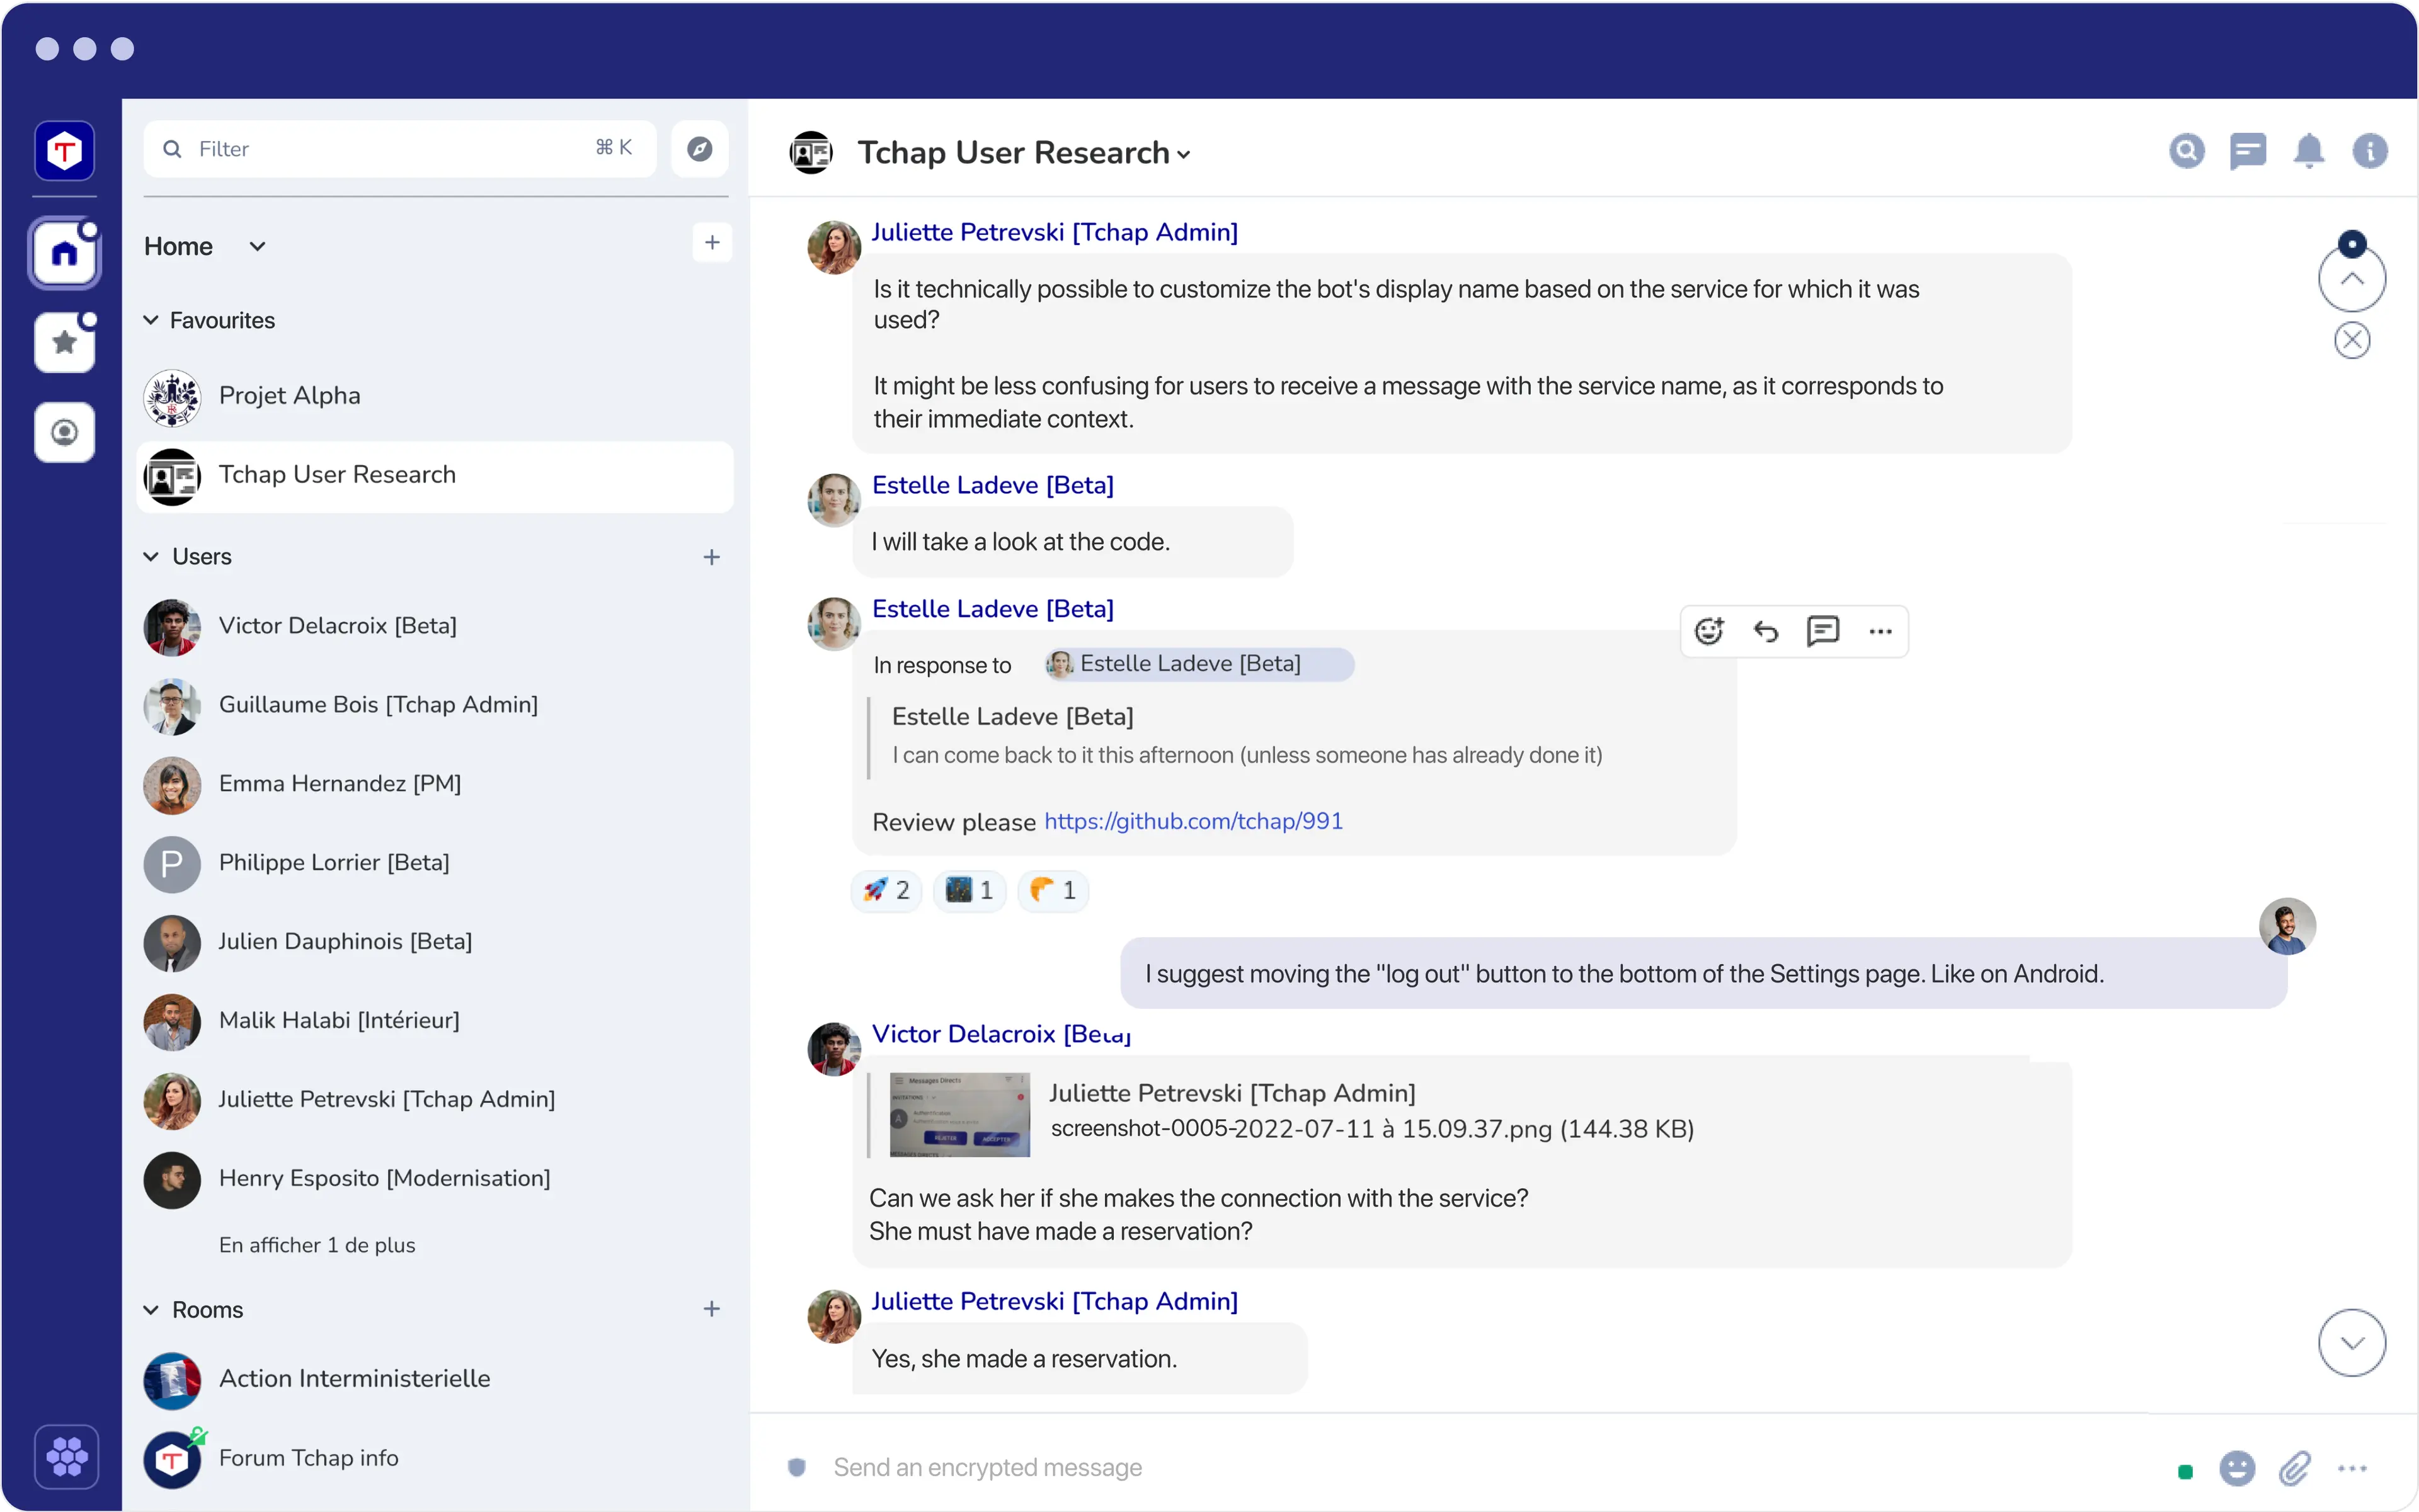
Task: Collapse the Favourites section
Action: [x=151, y=320]
